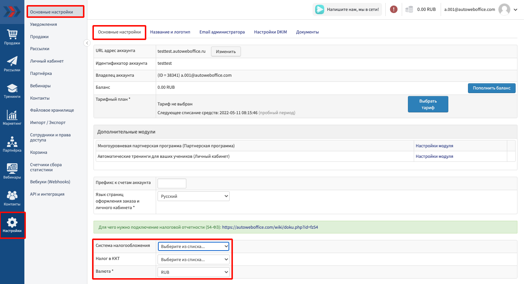This screenshot has width=524, height=284.
Task: Open Рассылки paper plane icon
Action: pyautogui.click(x=12, y=61)
